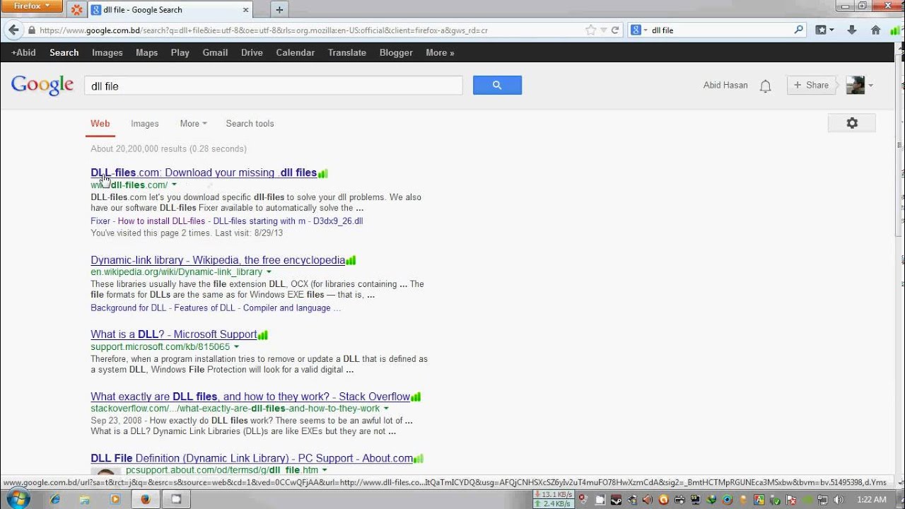Switch to the Web results tab
This screenshot has height=509, width=905.
point(100,124)
